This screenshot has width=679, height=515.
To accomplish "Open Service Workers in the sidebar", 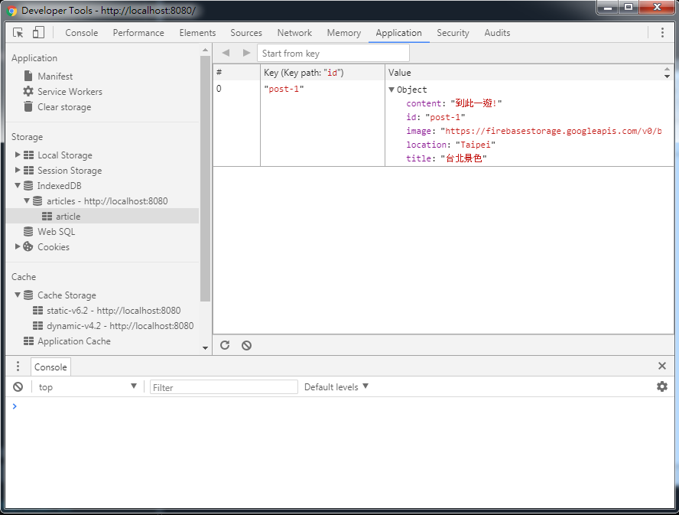I will 70,92.
